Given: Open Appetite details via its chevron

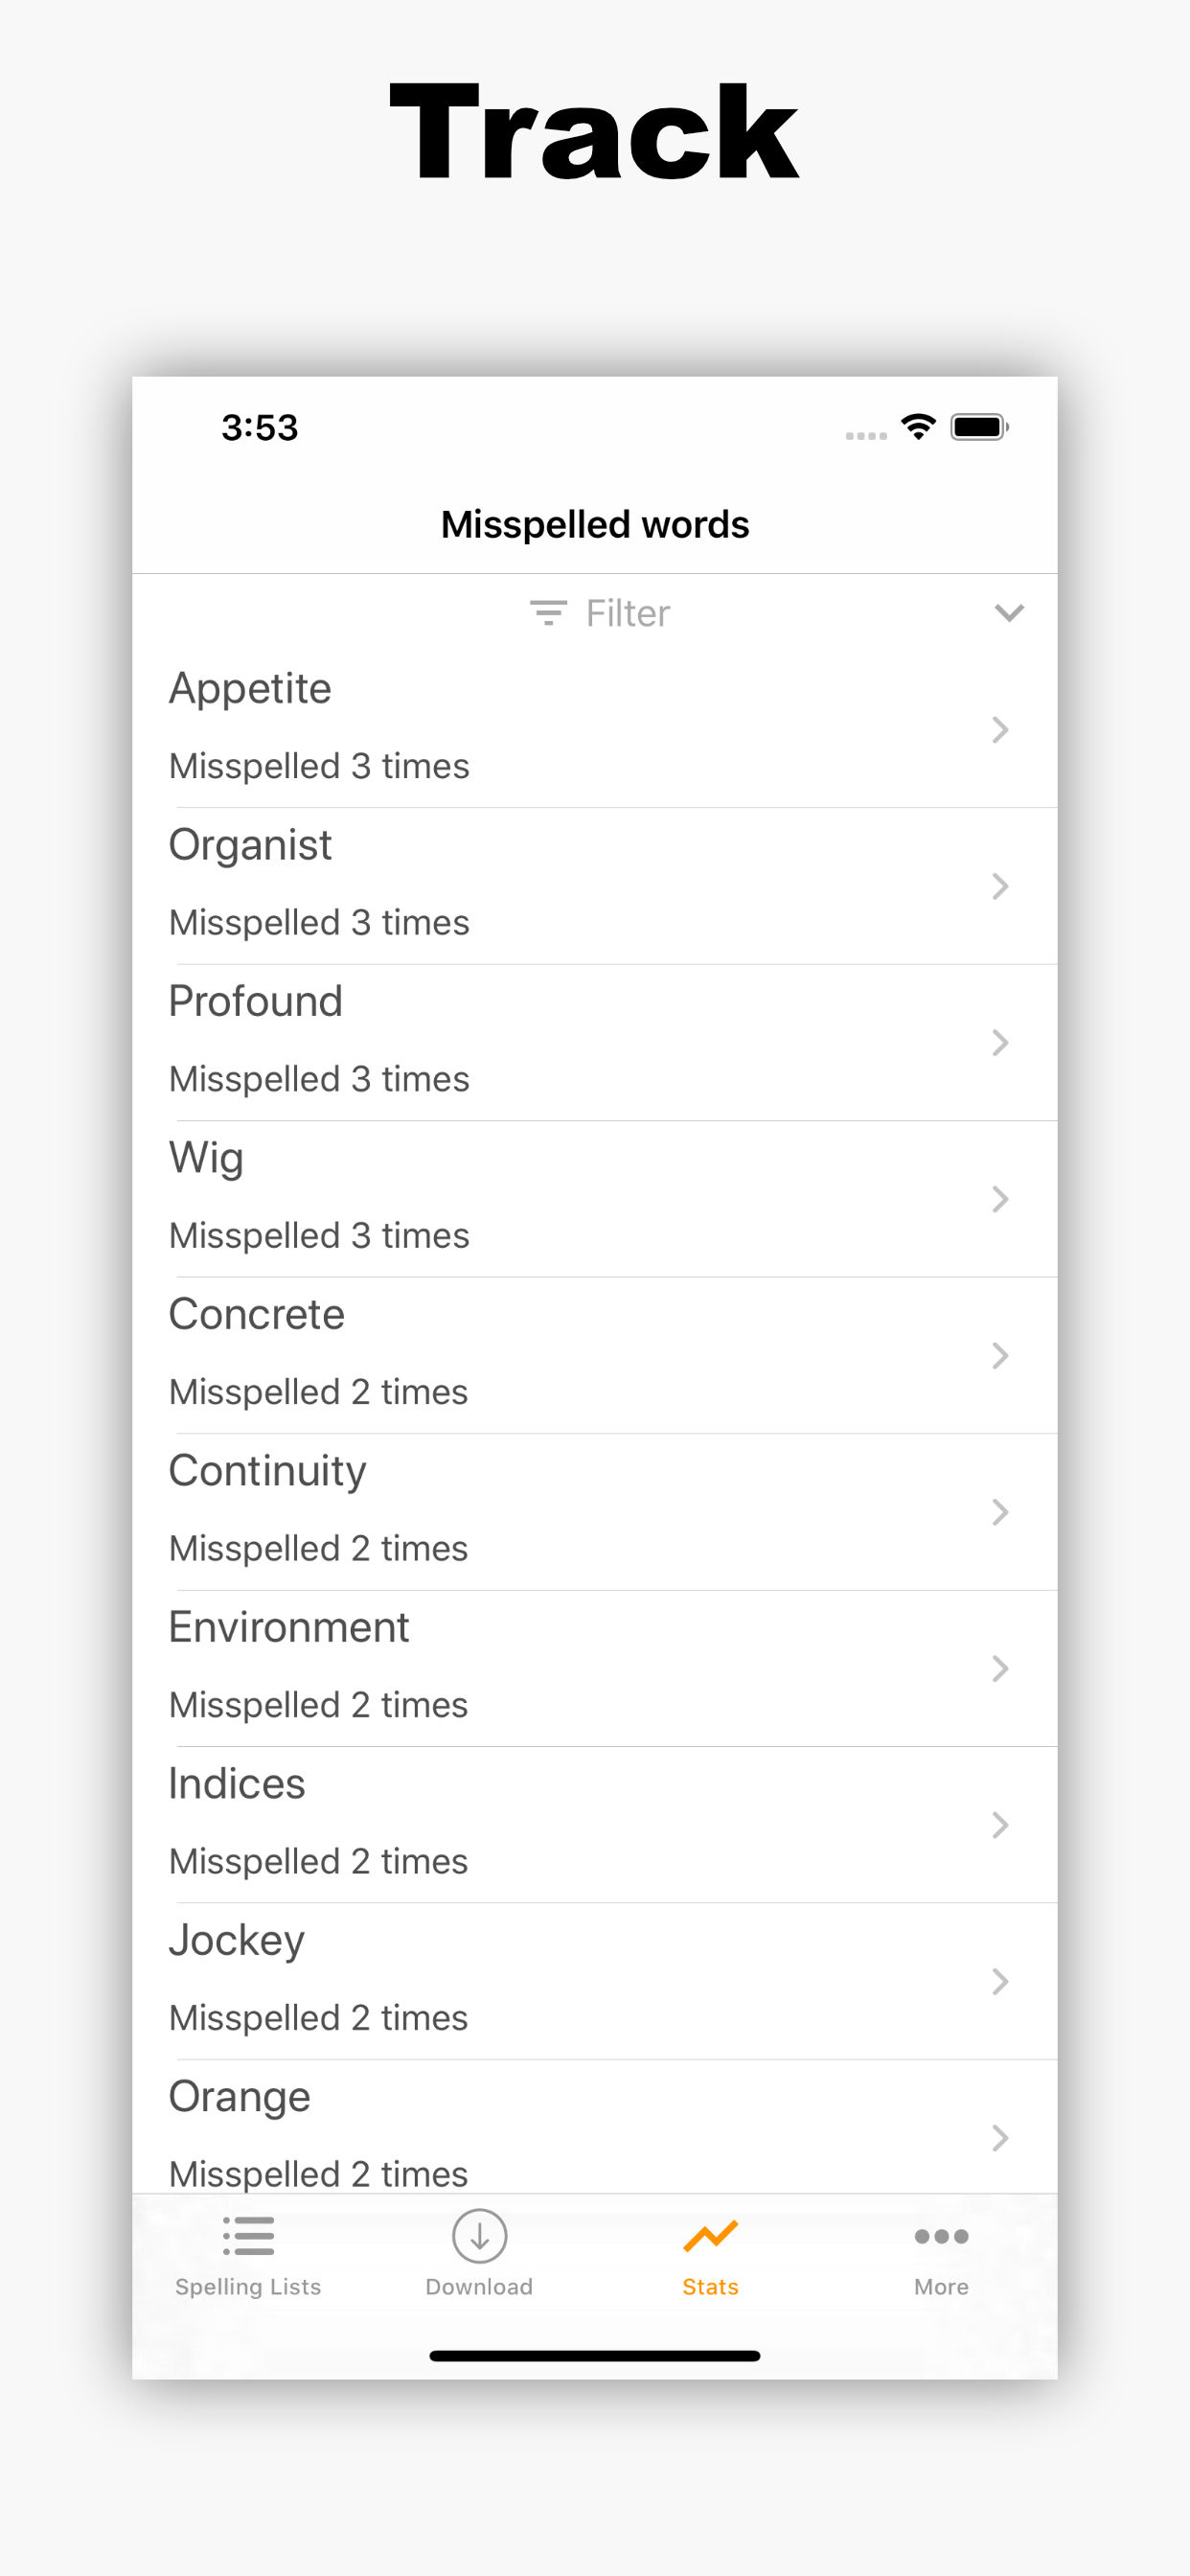Looking at the screenshot, I should tap(1000, 730).
